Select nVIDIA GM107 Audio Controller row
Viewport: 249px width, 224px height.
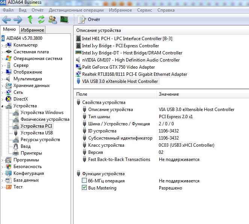pos(131,60)
